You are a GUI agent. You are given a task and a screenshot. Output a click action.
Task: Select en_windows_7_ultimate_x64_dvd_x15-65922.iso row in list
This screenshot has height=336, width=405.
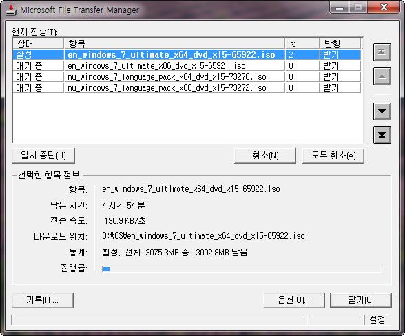pos(187,54)
